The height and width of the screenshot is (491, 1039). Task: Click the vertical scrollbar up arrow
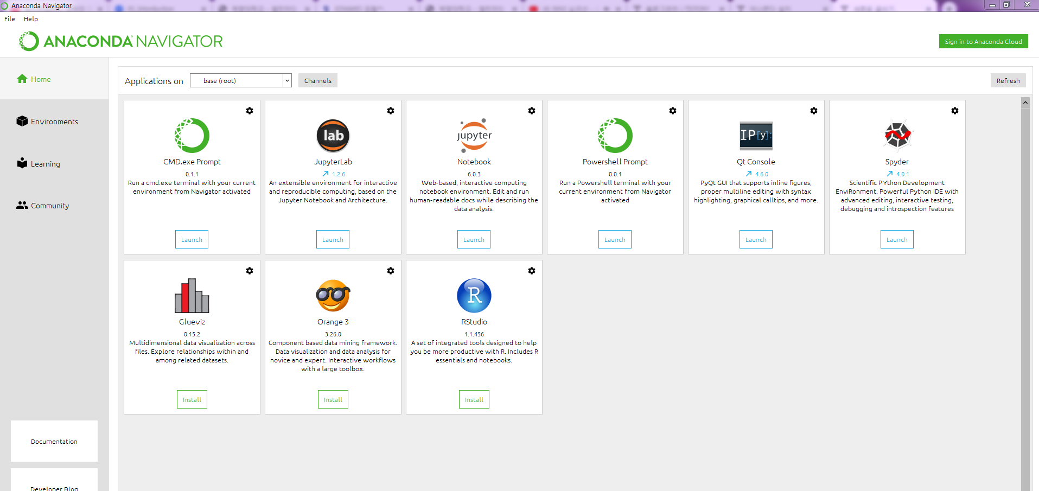[1025, 102]
